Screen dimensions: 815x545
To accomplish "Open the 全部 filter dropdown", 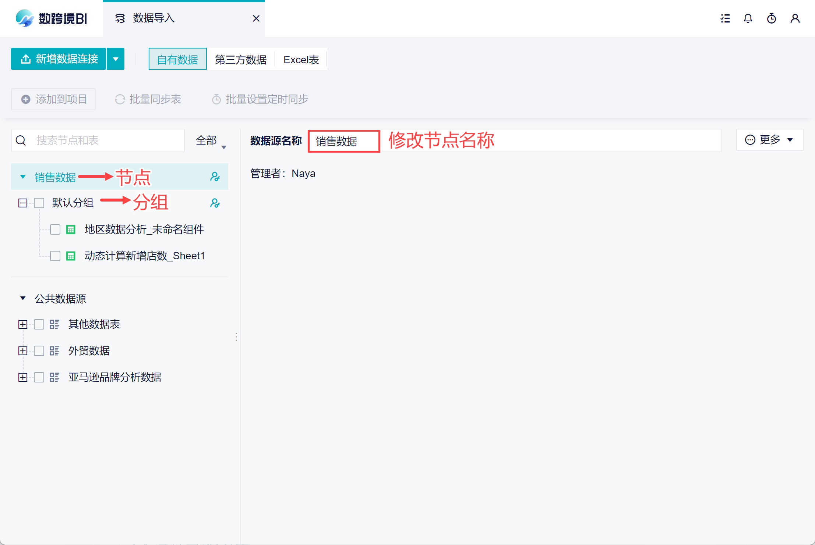I will point(211,140).
